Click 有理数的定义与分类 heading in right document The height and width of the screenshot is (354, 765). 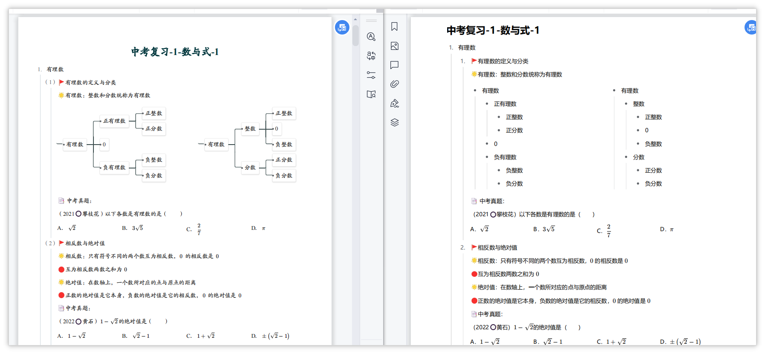(x=503, y=61)
